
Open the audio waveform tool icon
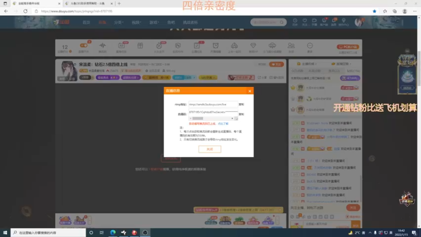(x=102, y=46)
